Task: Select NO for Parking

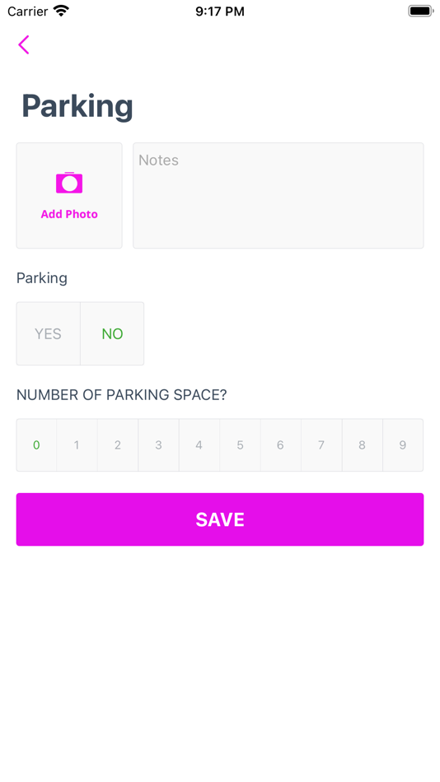Action: [x=112, y=333]
